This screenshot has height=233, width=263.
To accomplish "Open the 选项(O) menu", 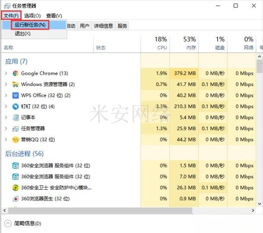I will [32, 16].
